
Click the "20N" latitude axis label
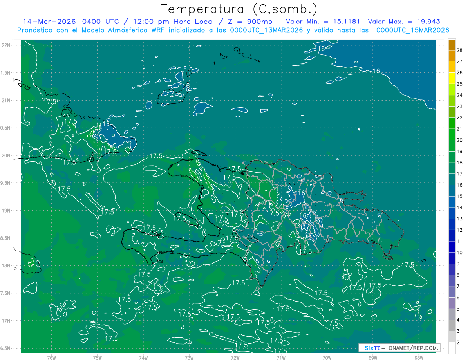pyautogui.click(x=6, y=156)
